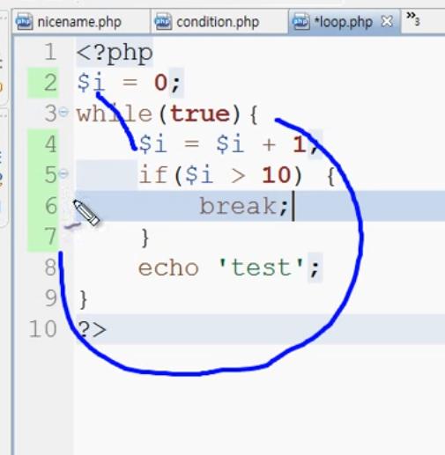445x455 pixels.
Task: Click line number 1 in the gutter
Action: [50, 52]
